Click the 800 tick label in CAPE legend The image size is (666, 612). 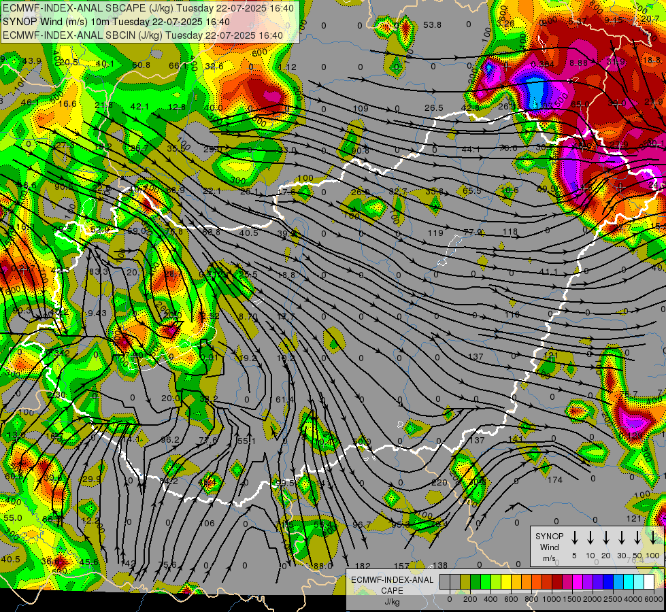pos(531,599)
